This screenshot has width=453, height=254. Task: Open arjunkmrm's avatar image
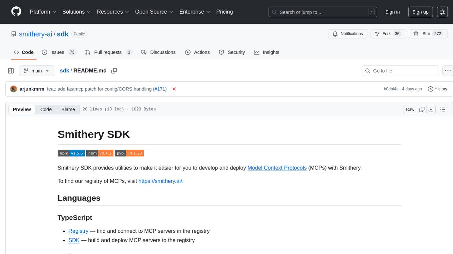point(14,89)
